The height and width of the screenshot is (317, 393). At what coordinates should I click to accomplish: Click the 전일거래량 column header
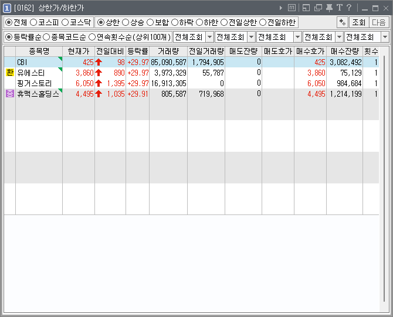(206, 52)
